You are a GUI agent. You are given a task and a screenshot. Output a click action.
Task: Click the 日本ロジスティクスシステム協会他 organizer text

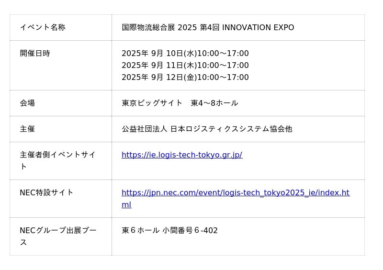(x=231, y=129)
